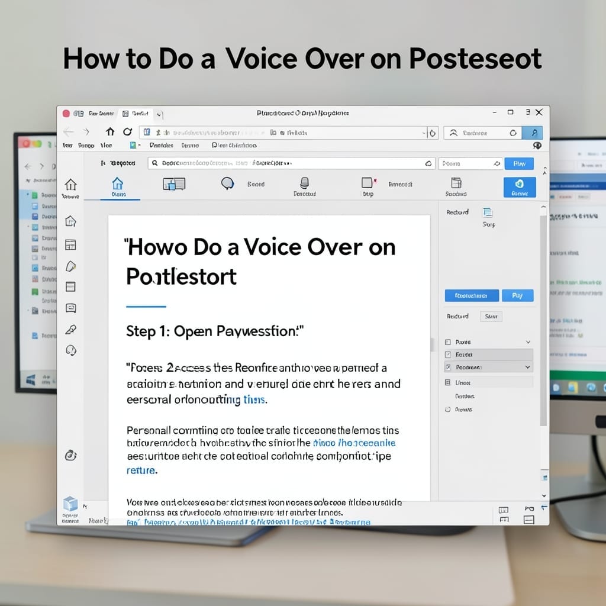The width and height of the screenshot is (606, 606).
Task: Click back arrow in left background window
Action: pos(27,166)
